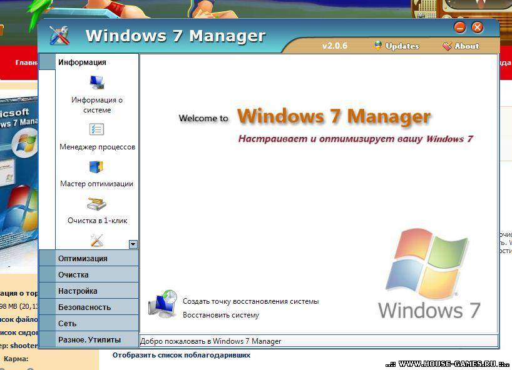Click the Карма label on the webpage
The height and width of the screenshot is (370, 512).
click(x=16, y=359)
